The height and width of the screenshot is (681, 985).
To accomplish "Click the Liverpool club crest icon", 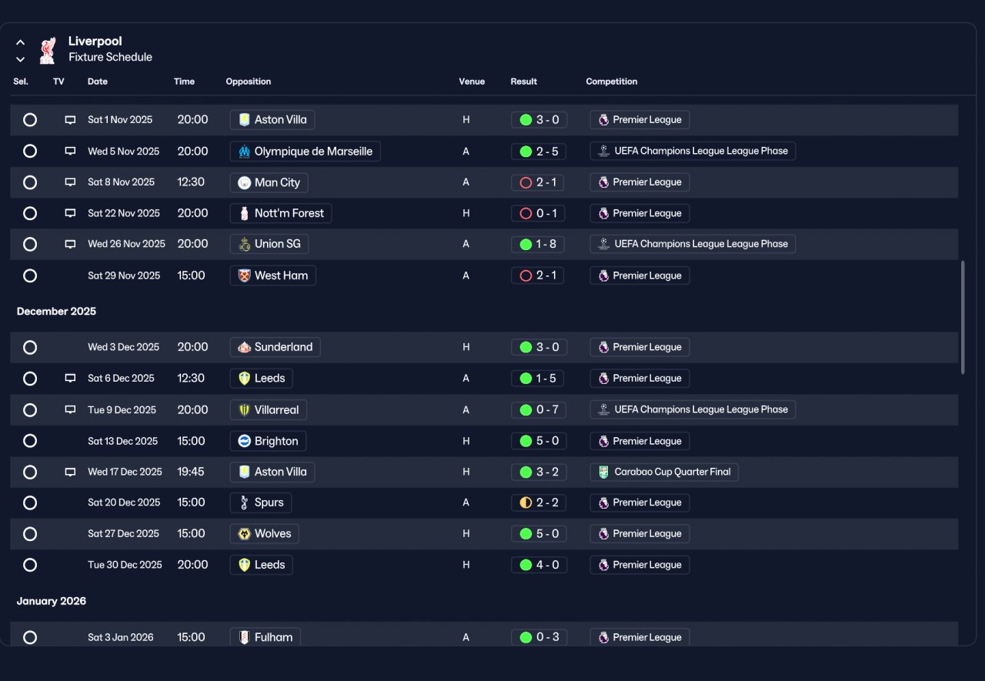I will tap(48, 50).
